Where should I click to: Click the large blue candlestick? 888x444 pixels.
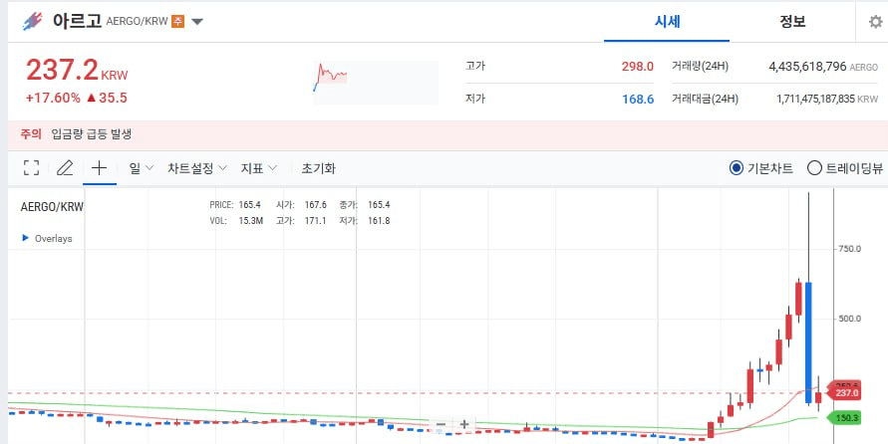[808, 342]
